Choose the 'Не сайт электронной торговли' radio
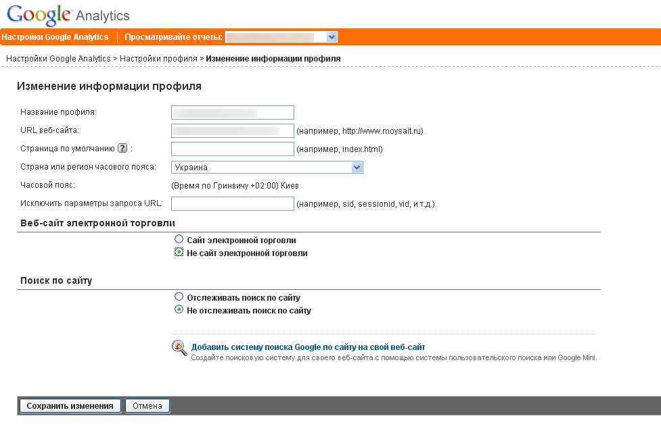 (x=179, y=253)
